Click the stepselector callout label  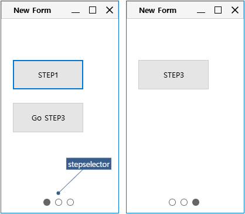coord(89,164)
